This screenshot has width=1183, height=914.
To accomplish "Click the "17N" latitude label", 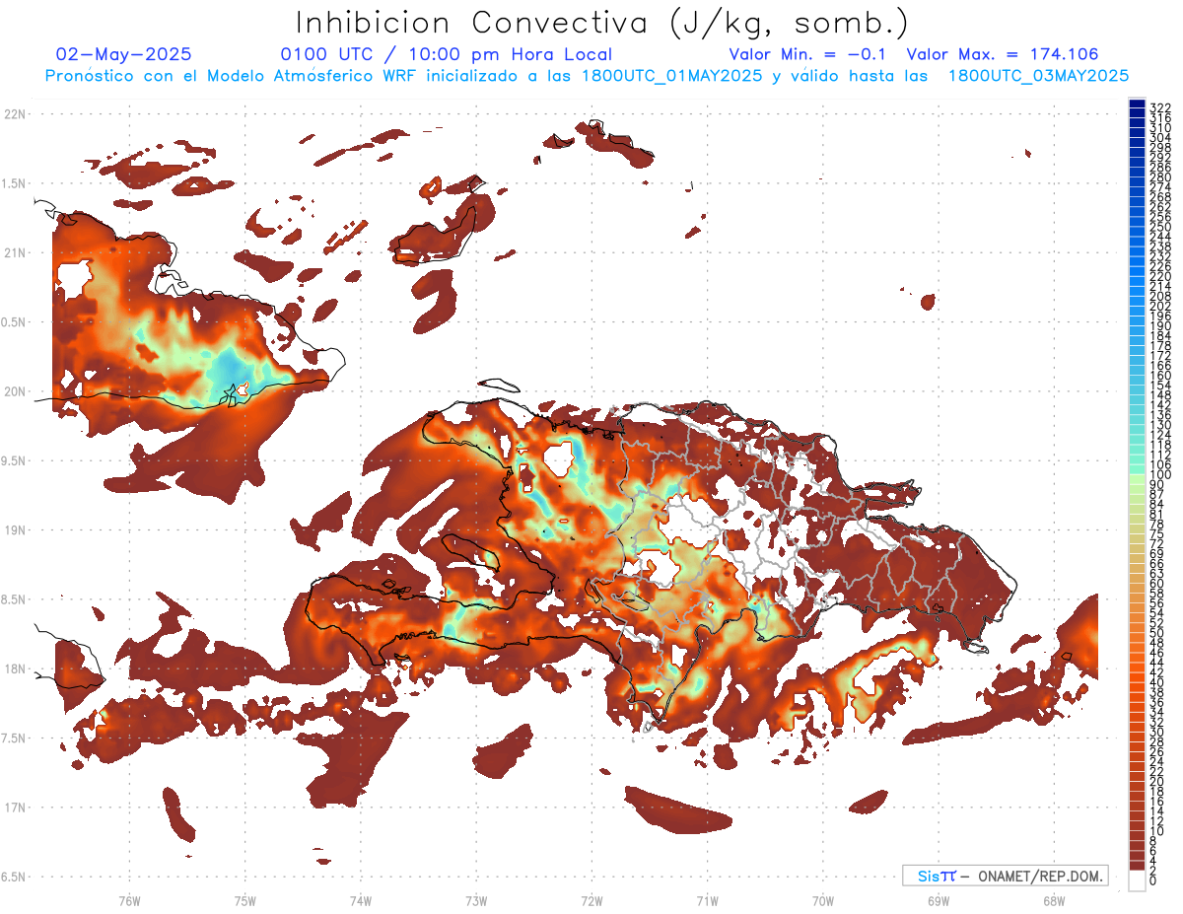I will coord(14,808).
